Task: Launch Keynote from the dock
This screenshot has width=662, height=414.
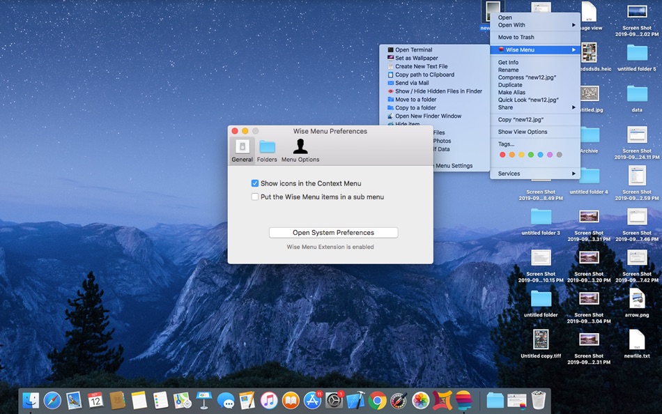Action: (204, 400)
